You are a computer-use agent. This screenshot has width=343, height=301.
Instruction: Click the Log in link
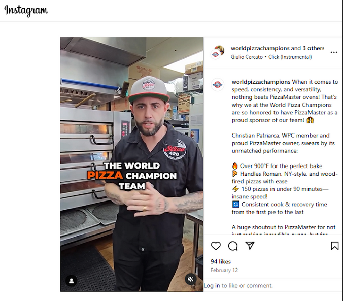(x=212, y=285)
